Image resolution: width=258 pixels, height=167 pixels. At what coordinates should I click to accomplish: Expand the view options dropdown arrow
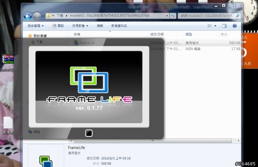215,26
